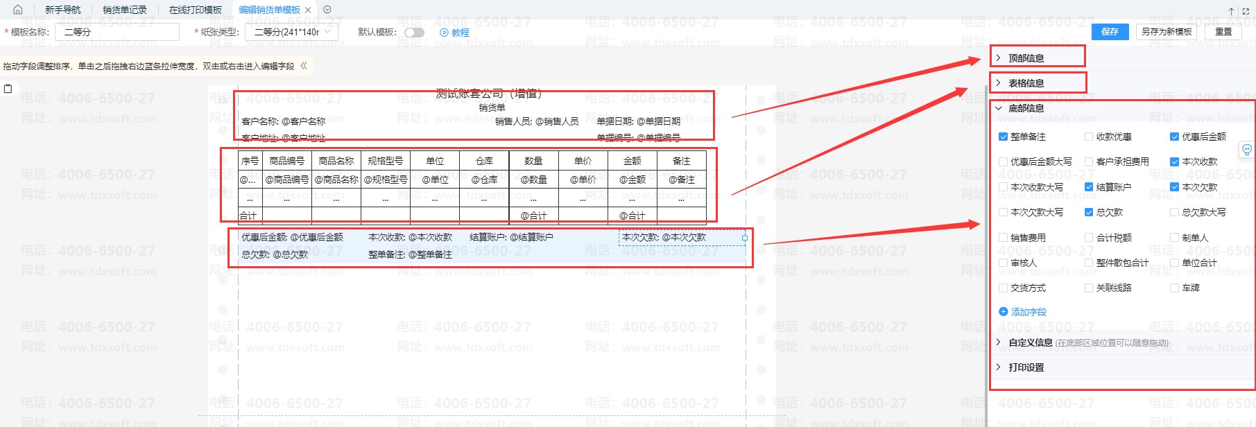Enable the 客户承担费用 checkbox
Image resolution: width=1256 pixels, height=427 pixels.
1089,162
